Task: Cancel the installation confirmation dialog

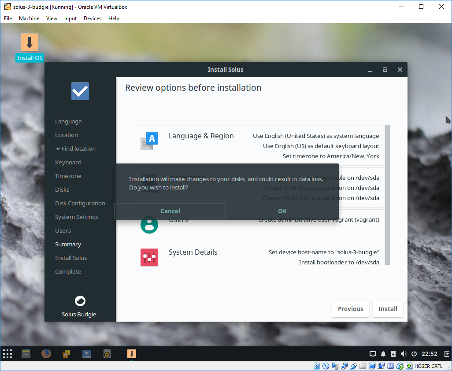Action: pos(170,211)
